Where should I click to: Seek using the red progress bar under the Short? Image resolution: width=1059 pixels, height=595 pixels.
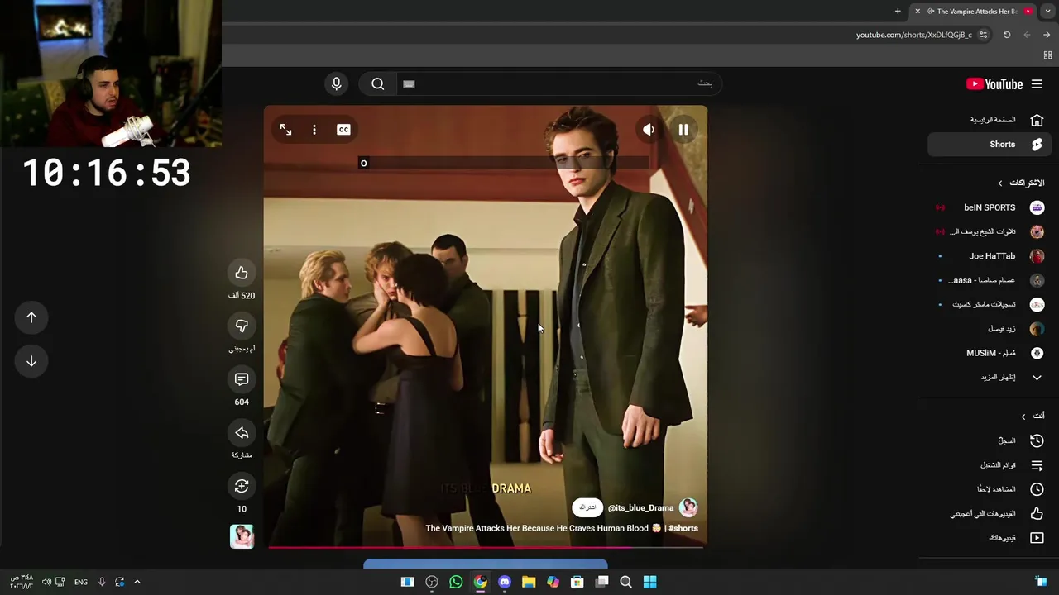click(x=486, y=546)
